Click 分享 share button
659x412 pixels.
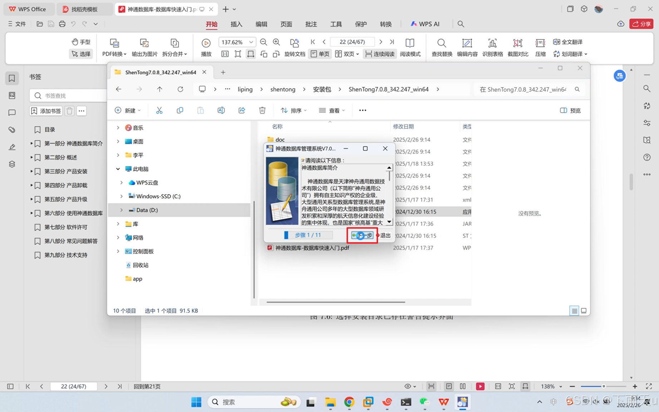point(641,24)
